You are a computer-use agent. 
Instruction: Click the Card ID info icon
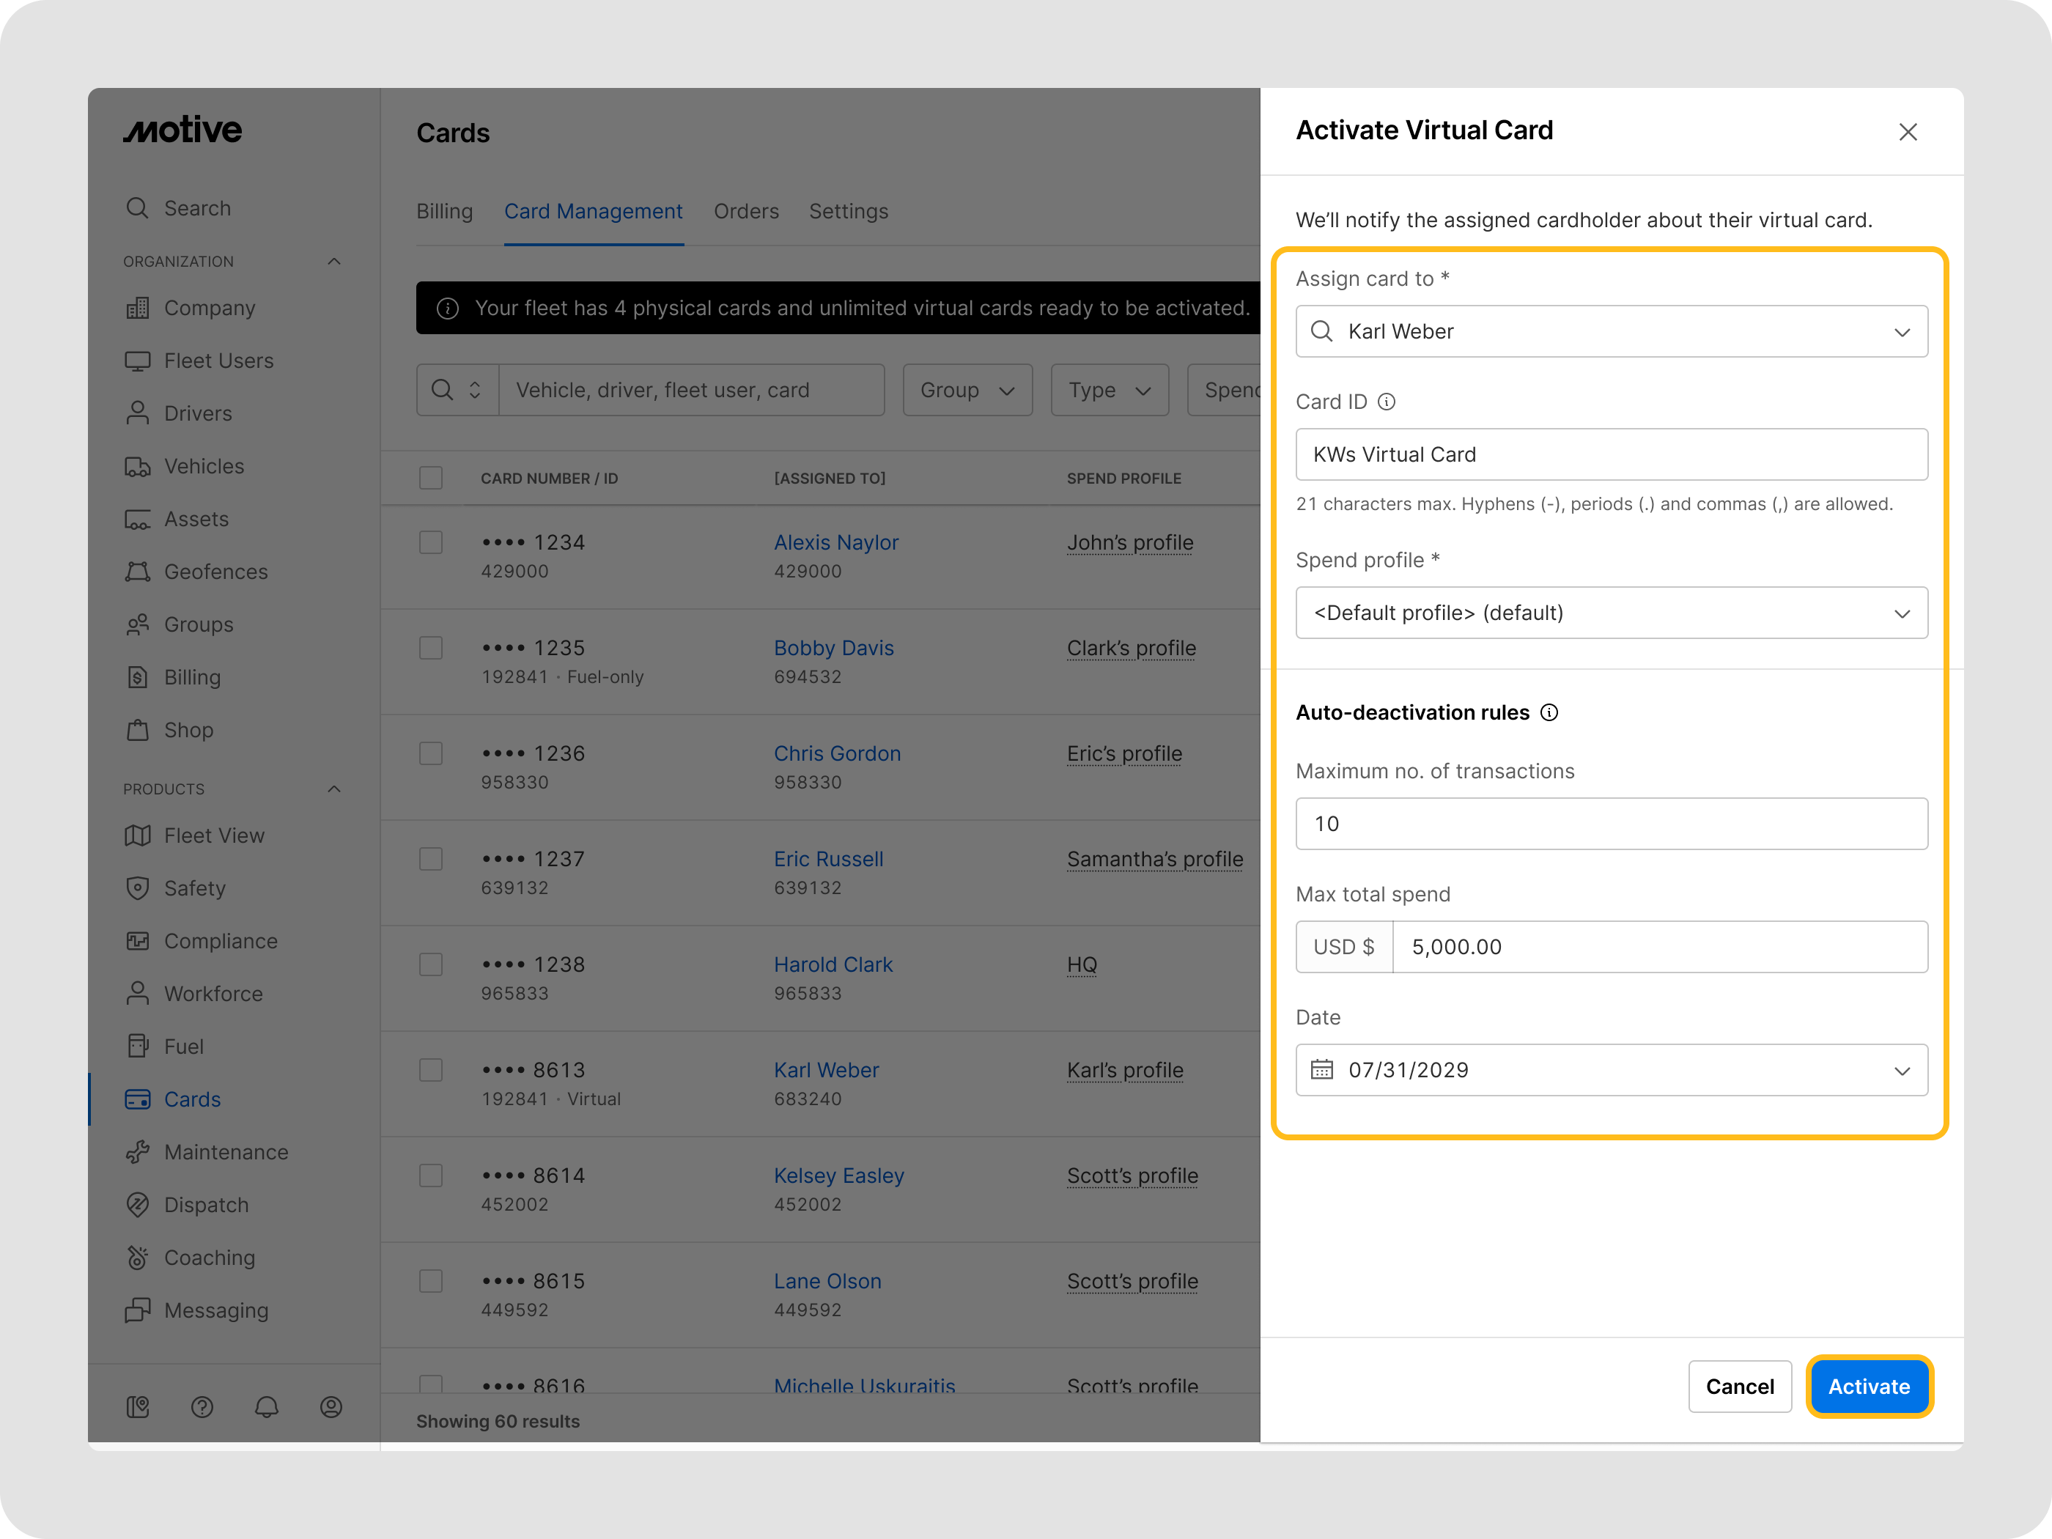1386,402
